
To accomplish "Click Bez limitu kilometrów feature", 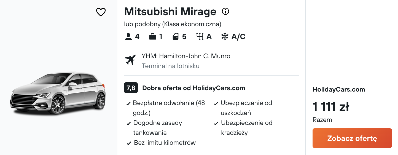I will 161,143.
